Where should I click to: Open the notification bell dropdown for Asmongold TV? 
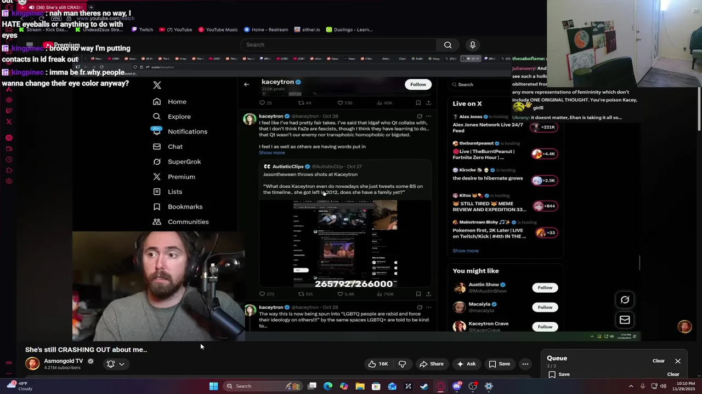coord(115,364)
